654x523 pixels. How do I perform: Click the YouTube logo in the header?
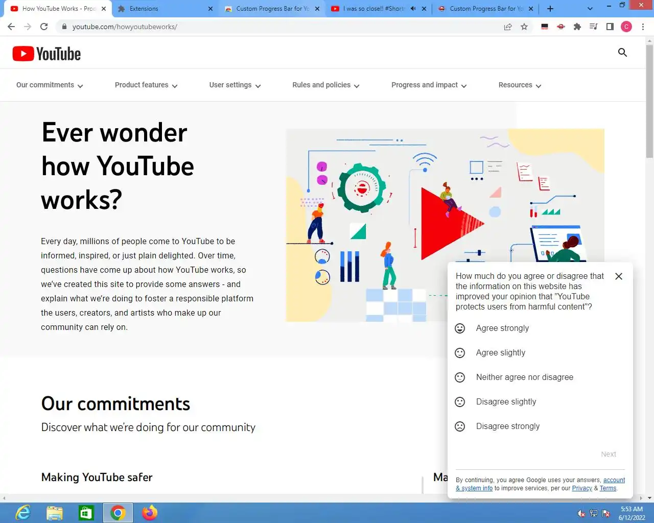tap(46, 54)
